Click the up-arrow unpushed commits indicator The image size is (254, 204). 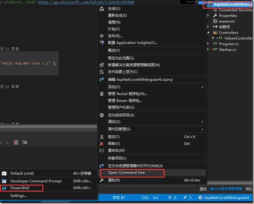(169, 198)
